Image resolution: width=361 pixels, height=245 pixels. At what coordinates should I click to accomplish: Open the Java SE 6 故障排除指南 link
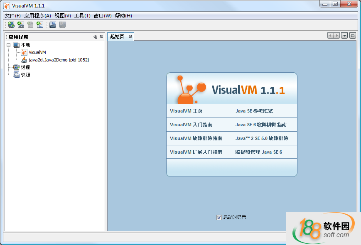tap(260, 125)
